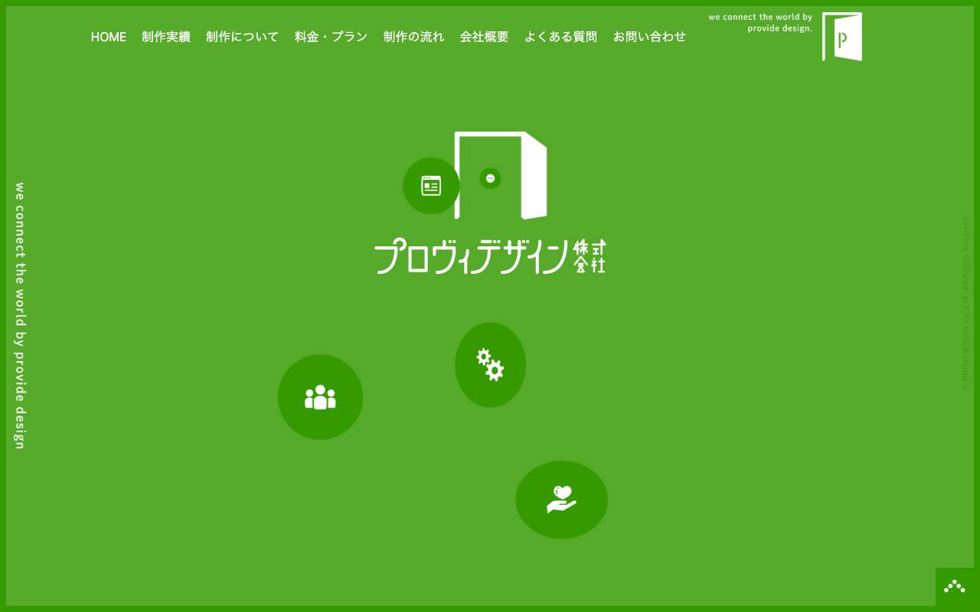This screenshot has width=980, height=612.
Task: Click the vertical copyright text PROVIDESIGN Co.,Ltd.
Action: pyautogui.click(x=965, y=302)
